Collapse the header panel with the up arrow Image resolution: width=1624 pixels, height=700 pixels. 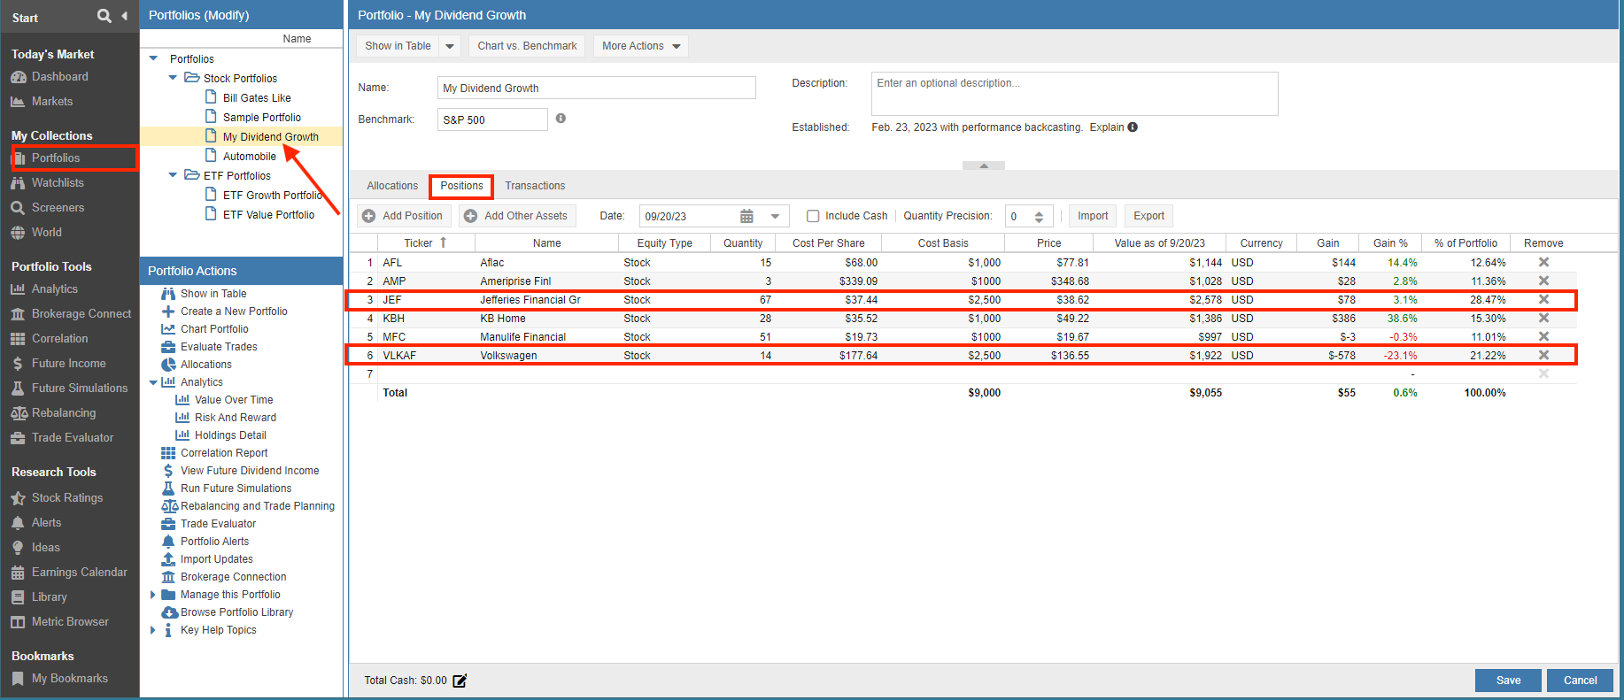984,165
